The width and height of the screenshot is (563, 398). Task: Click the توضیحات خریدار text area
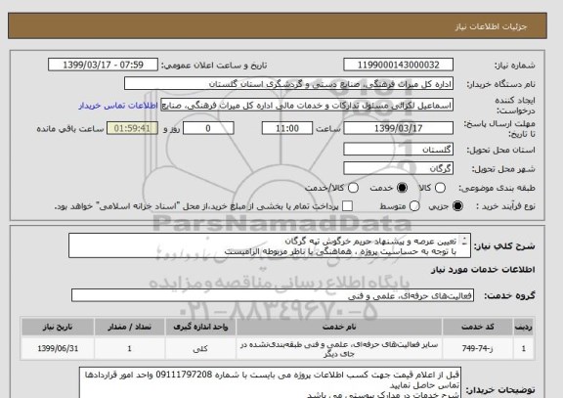coord(270,382)
